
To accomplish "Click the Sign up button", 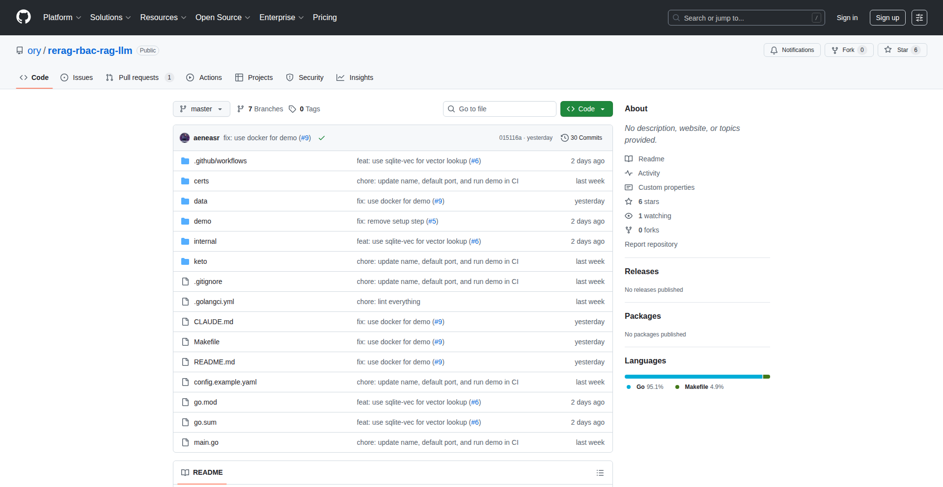I will (887, 18).
